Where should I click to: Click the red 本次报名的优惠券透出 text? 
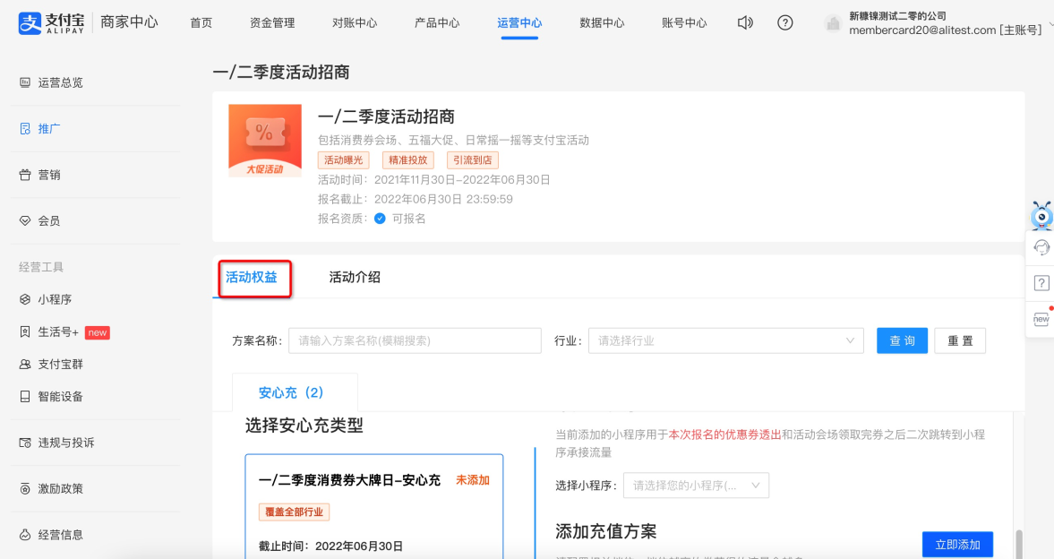coord(724,434)
